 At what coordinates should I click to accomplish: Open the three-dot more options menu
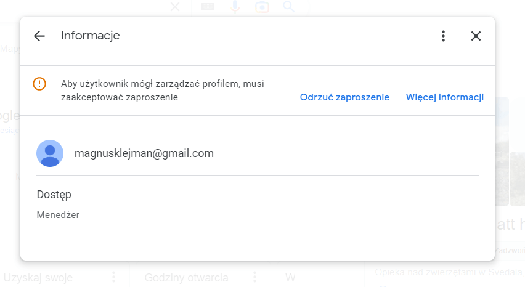[x=443, y=36]
